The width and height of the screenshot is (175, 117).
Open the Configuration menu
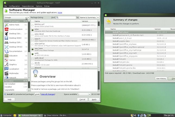[x=14, y=6]
